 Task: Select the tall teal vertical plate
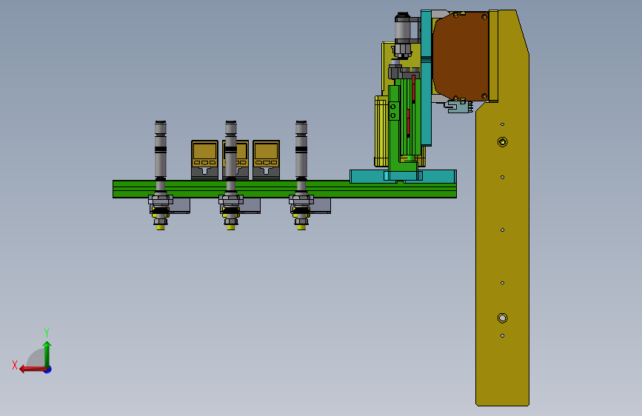(x=426, y=78)
